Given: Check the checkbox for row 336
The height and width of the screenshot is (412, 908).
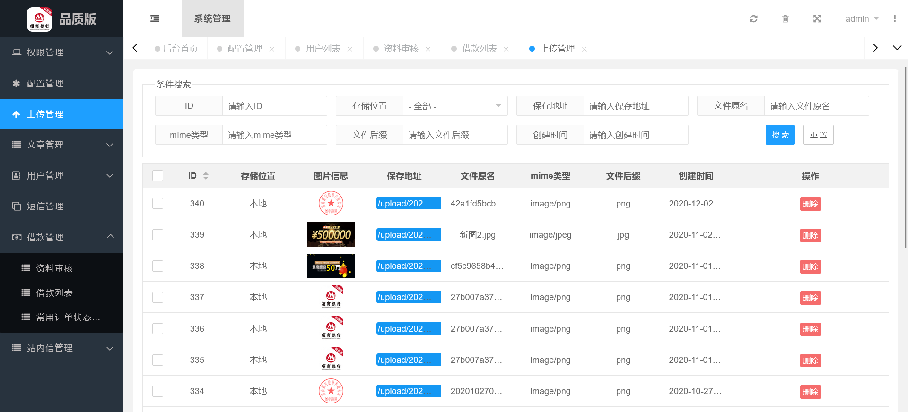Looking at the screenshot, I should click(158, 328).
